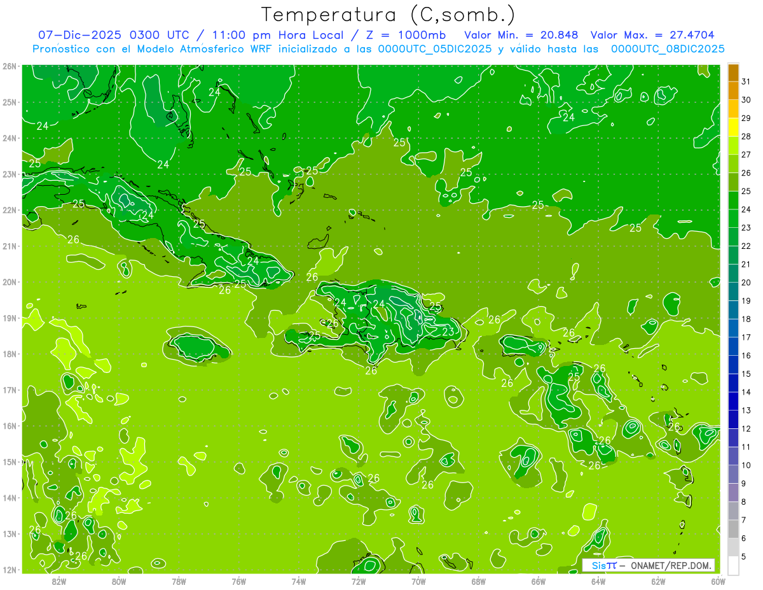Screen dimensions: 763x590
Task: Click the "26N" latitude label
Action: click(10, 66)
